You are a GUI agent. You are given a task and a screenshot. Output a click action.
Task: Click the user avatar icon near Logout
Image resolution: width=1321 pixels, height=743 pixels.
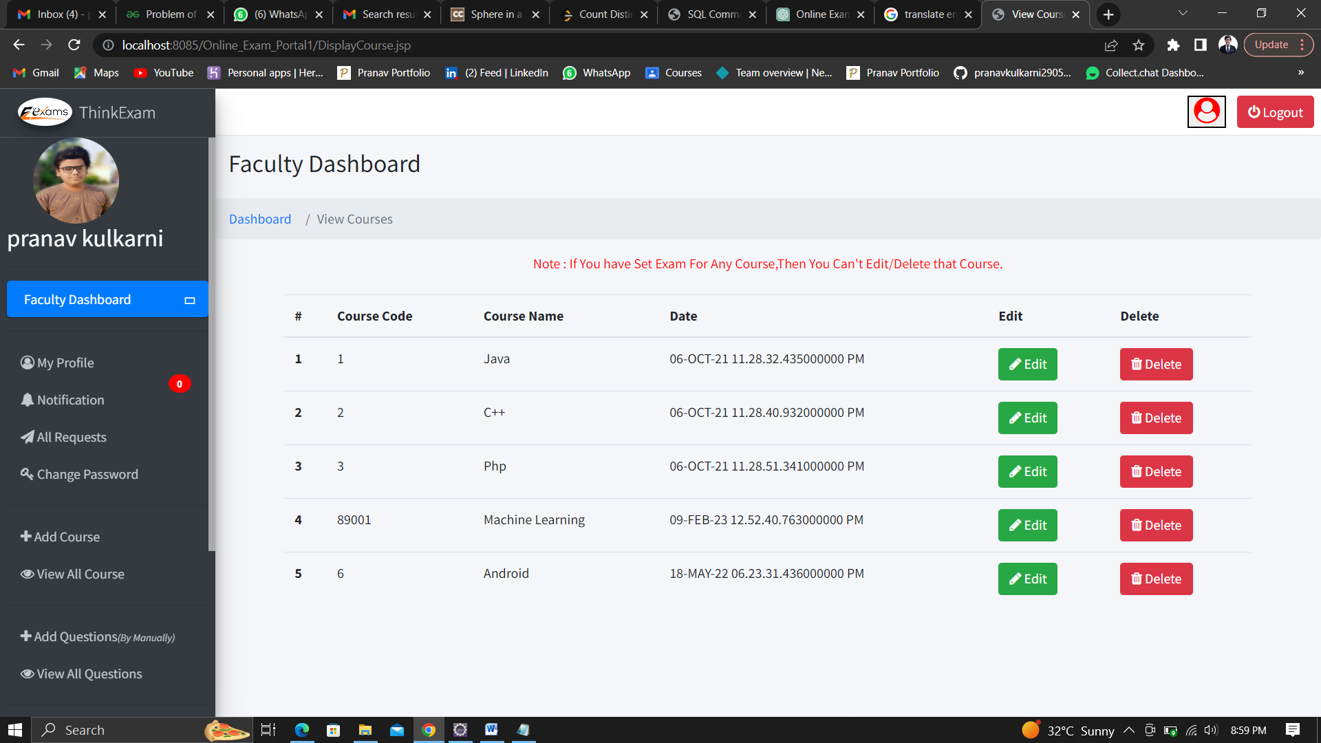point(1206,111)
